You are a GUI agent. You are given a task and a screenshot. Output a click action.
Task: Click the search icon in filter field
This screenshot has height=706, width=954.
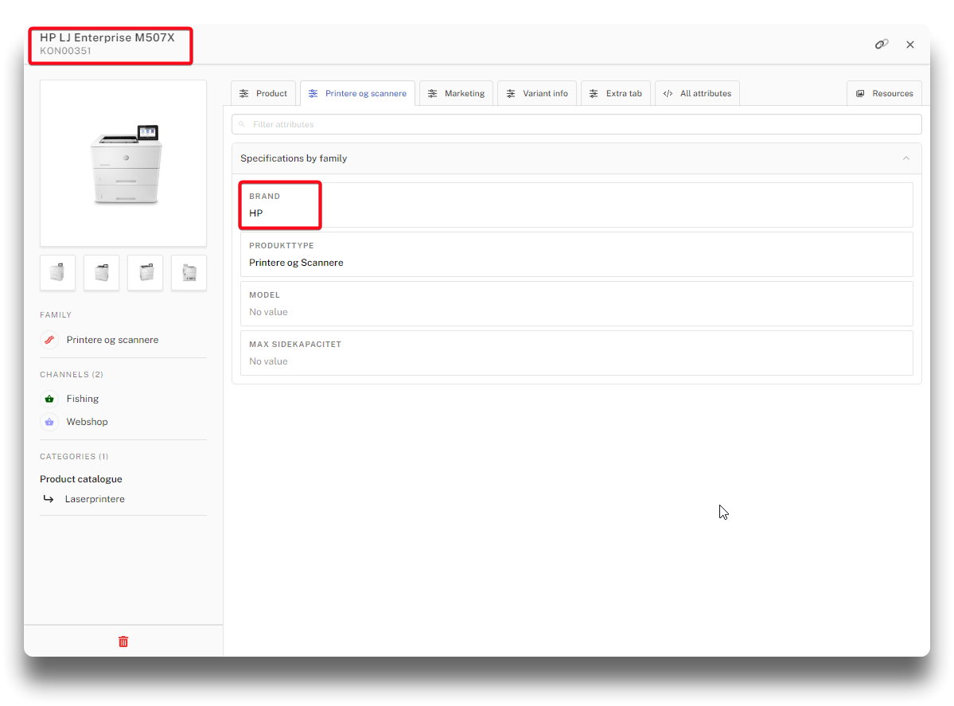(x=242, y=124)
